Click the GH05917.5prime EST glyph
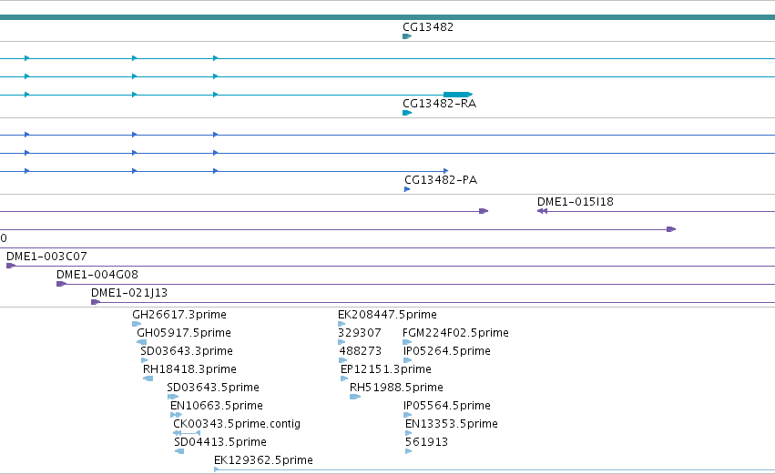Image resolution: width=775 pixels, height=474 pixels. click(x=142, y=342)
